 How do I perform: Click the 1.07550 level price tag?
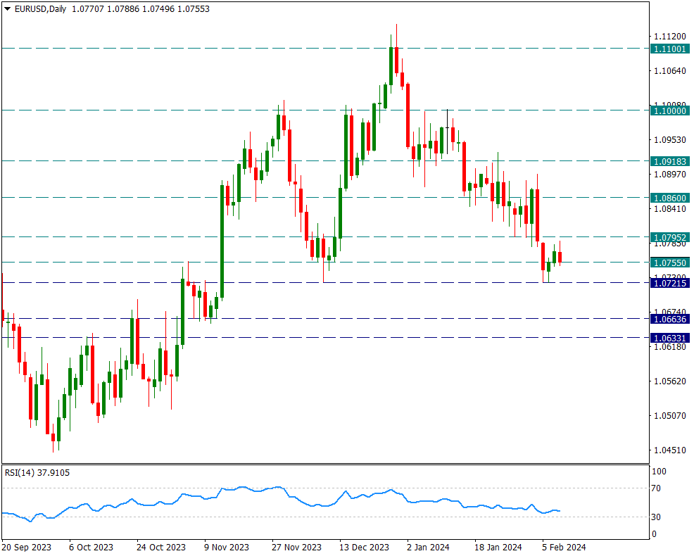669,263
